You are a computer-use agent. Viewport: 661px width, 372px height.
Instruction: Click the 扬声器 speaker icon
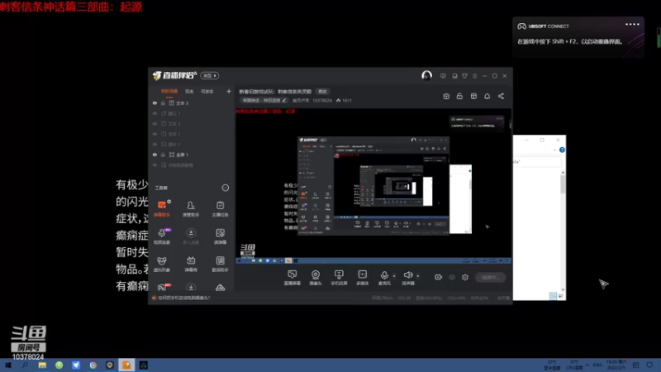pyautogui.click(x=407, y=275)
